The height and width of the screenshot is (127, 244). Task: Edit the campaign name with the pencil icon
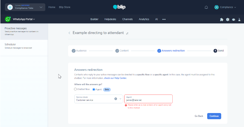(x=127, y=33)
